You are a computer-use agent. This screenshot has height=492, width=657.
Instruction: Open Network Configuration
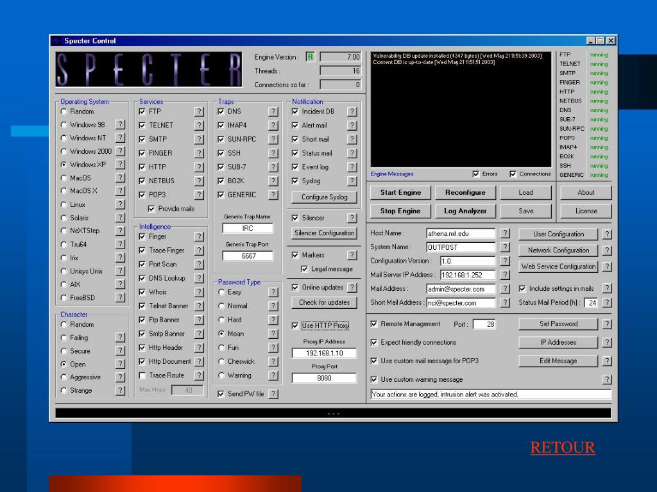558,250
